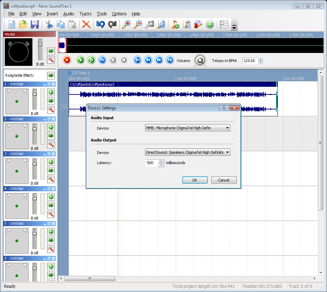The width and height of the screenshot is (327, 292).
Task: Click the zoom full project magnifier icon
Action: 161,24
